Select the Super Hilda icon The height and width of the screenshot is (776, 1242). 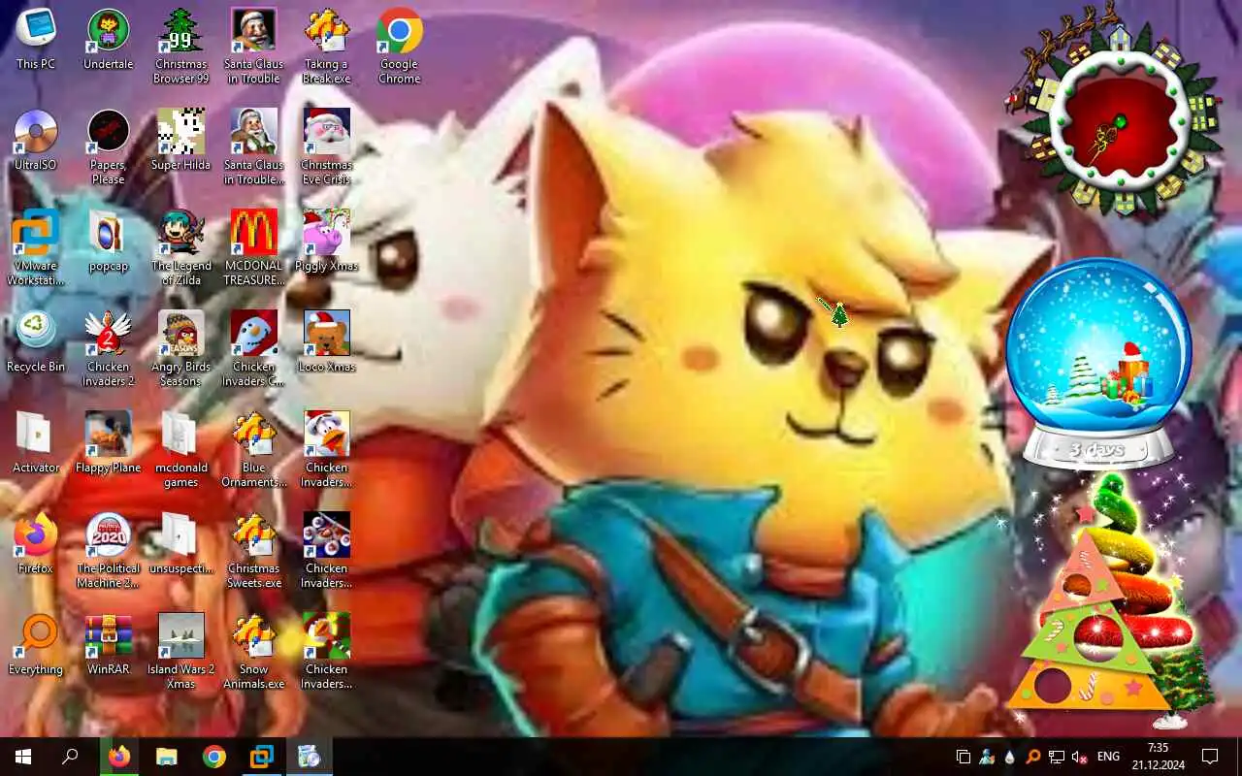click(x=181, y=142)
